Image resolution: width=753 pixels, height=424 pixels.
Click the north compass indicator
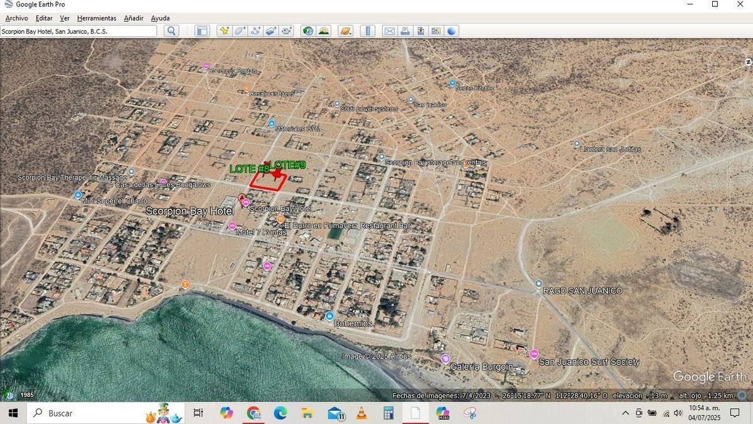click(x=749, y=62)
